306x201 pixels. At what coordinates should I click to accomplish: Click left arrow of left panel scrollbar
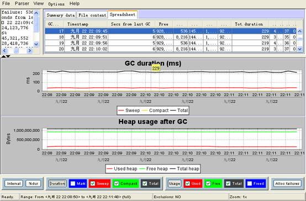click(4, 51)
